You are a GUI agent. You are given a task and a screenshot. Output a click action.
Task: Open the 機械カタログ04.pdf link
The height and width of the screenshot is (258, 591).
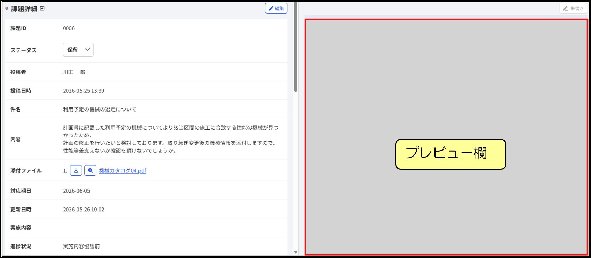(123, 171)
